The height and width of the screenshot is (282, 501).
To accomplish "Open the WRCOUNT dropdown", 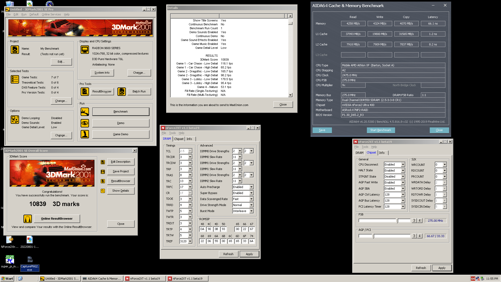I will 445,165.
